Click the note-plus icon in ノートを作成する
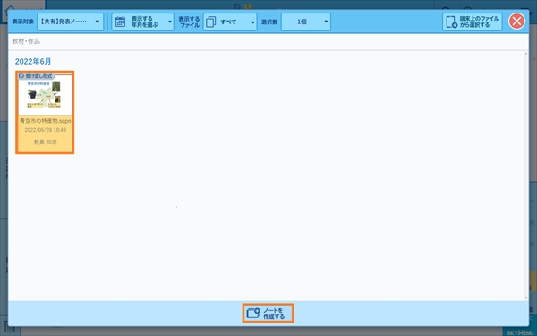This screenshot has height=336, width=537. click(253, 313)
